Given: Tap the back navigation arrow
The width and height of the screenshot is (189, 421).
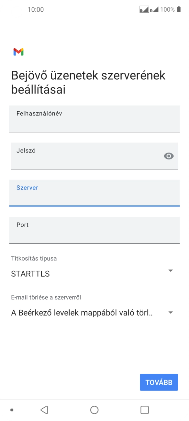Looking at the screenshot, I should pos(44,410).
